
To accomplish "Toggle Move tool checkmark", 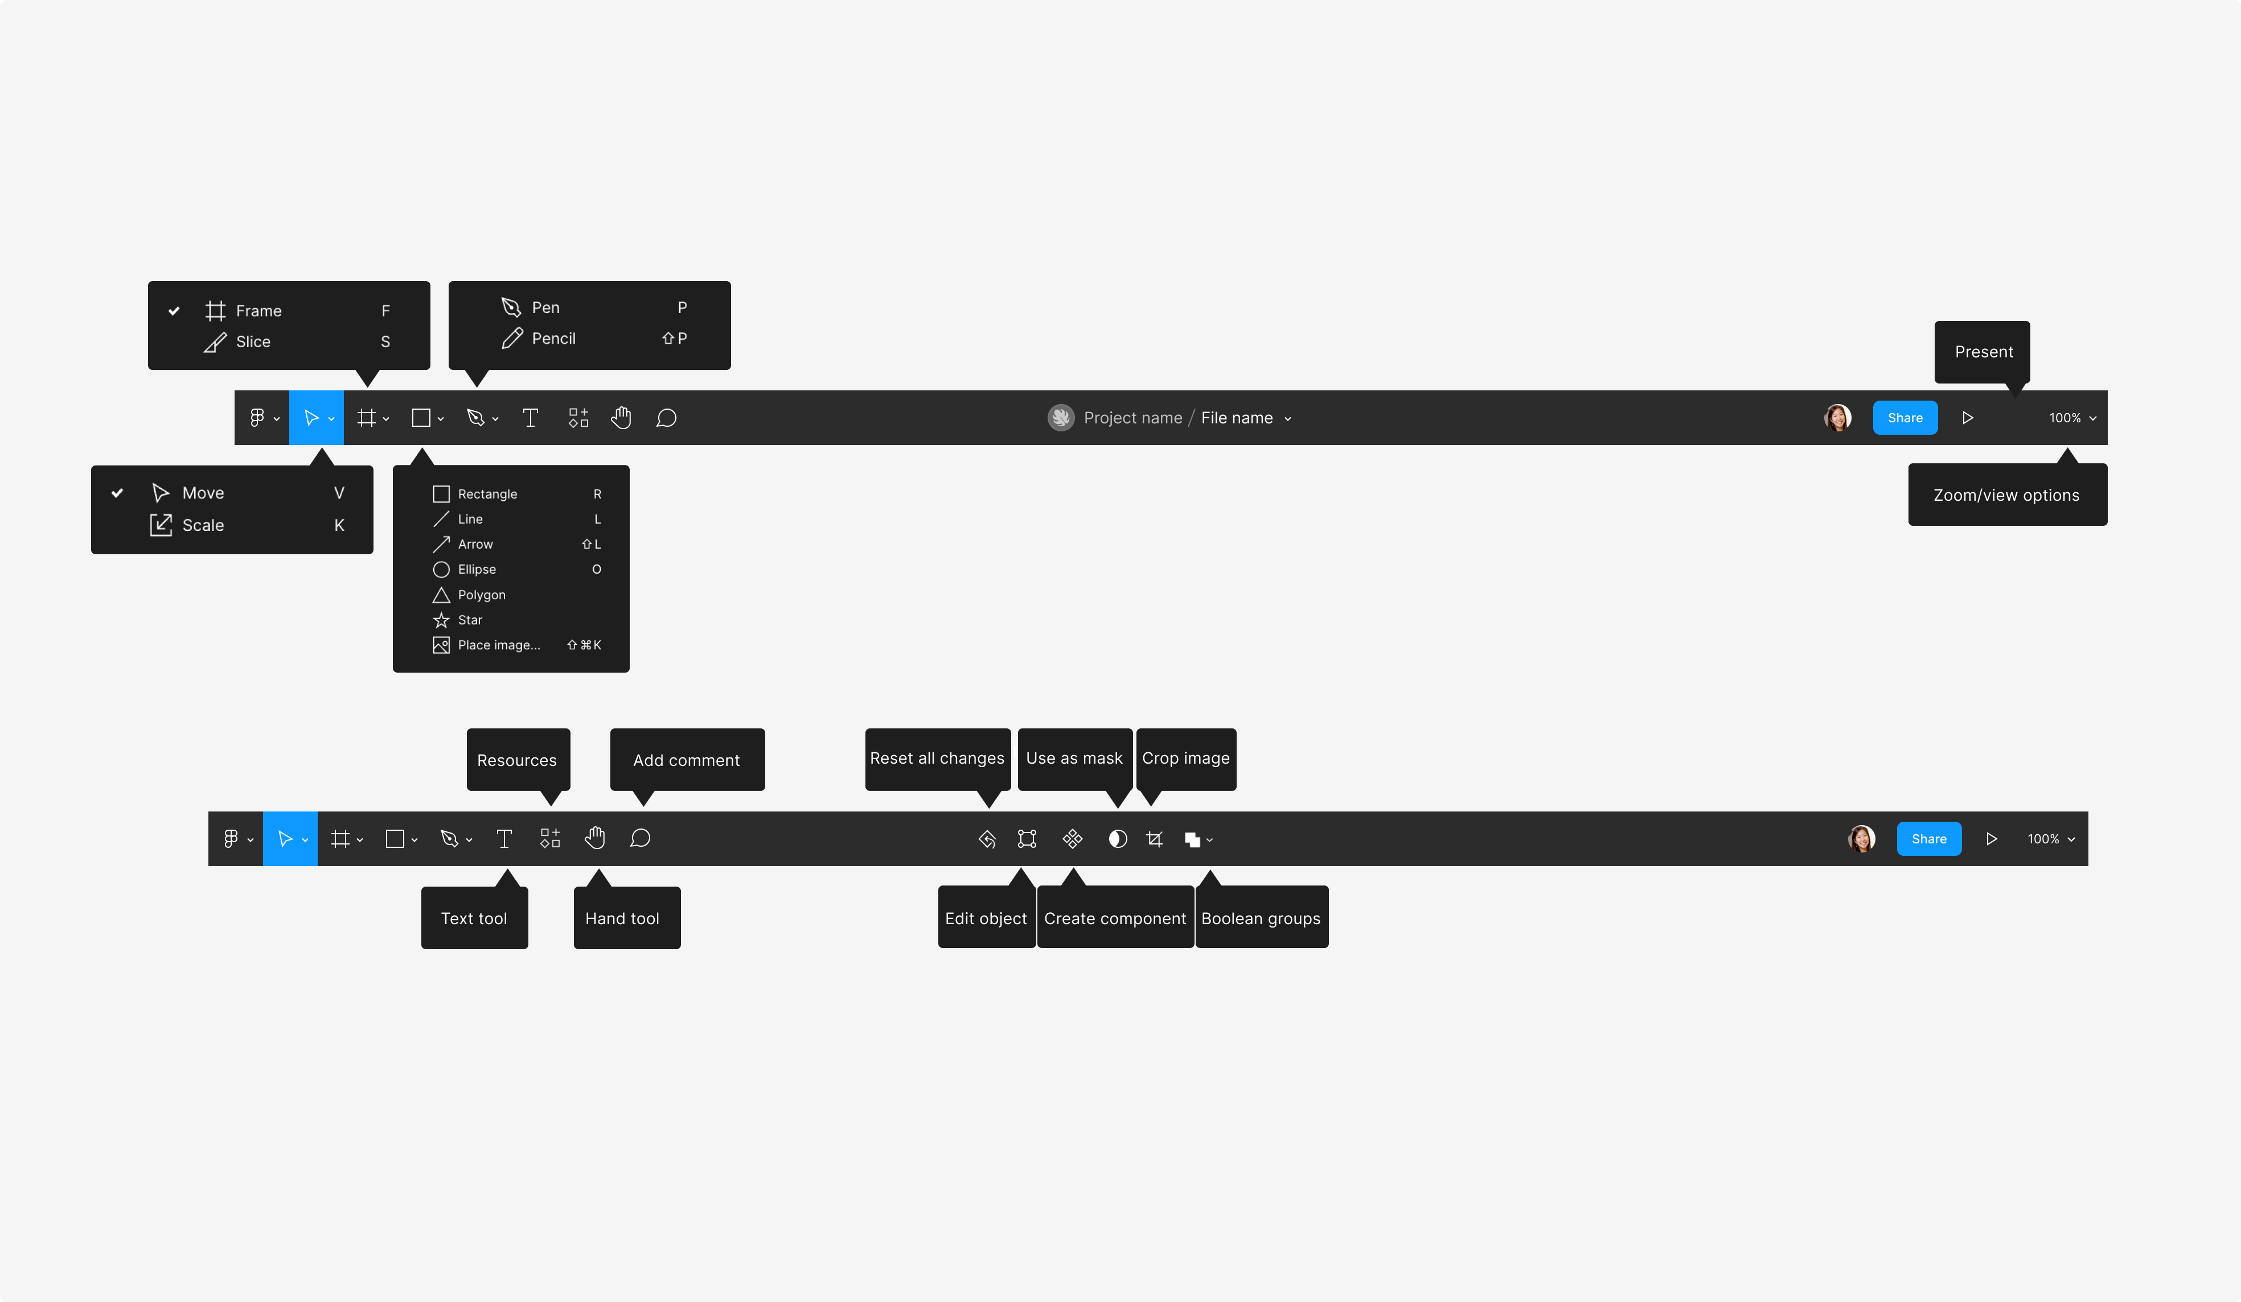I will click(120, 491).
